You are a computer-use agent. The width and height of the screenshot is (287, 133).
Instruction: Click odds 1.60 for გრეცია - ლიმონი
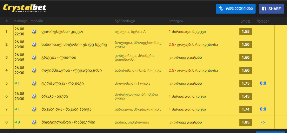(x=246, y=57)
